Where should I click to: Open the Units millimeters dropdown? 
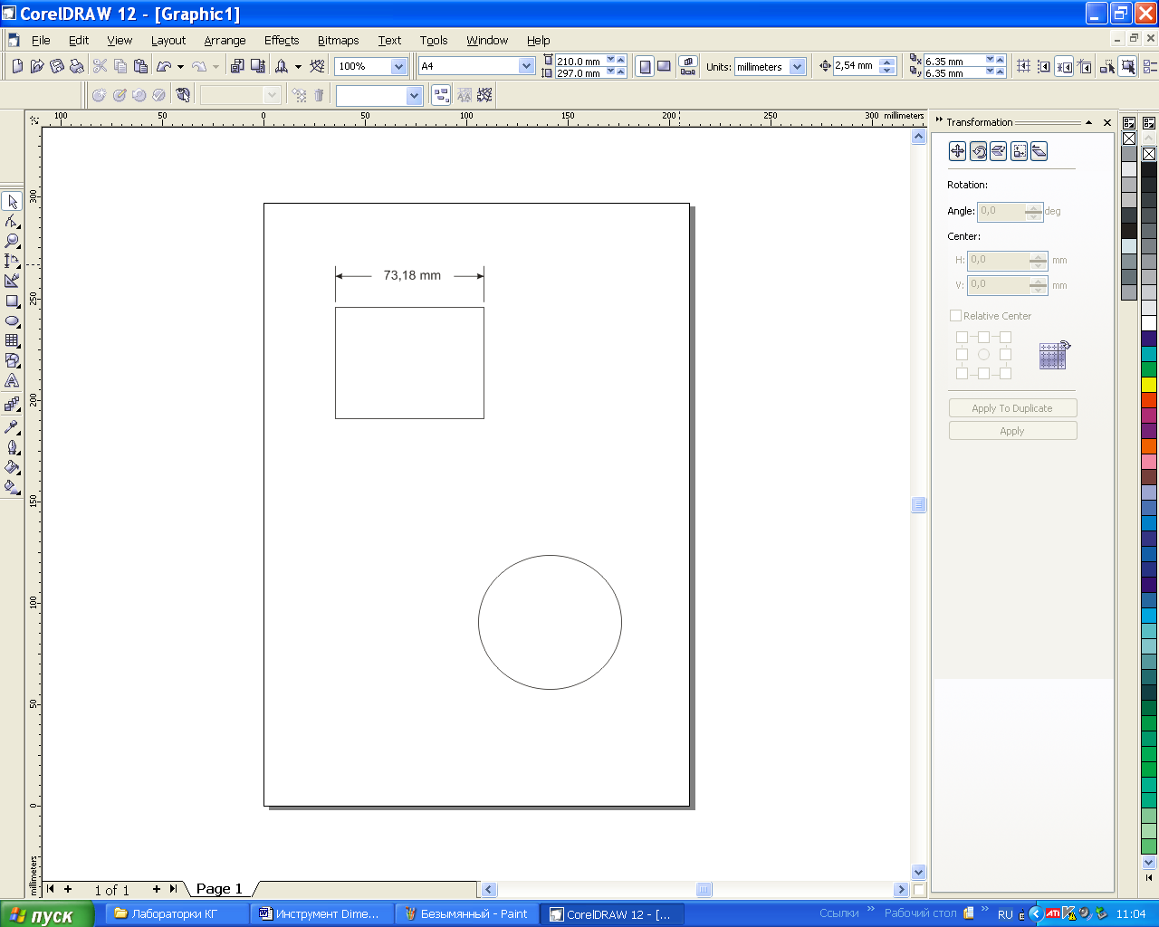pyautogui.click(x=797, y=66)
